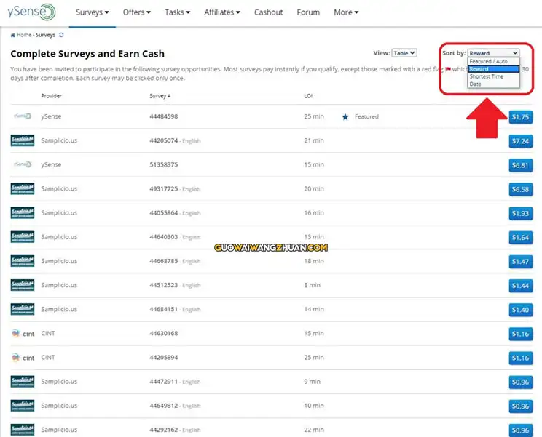Select Reward in sort list

point(493,69)
